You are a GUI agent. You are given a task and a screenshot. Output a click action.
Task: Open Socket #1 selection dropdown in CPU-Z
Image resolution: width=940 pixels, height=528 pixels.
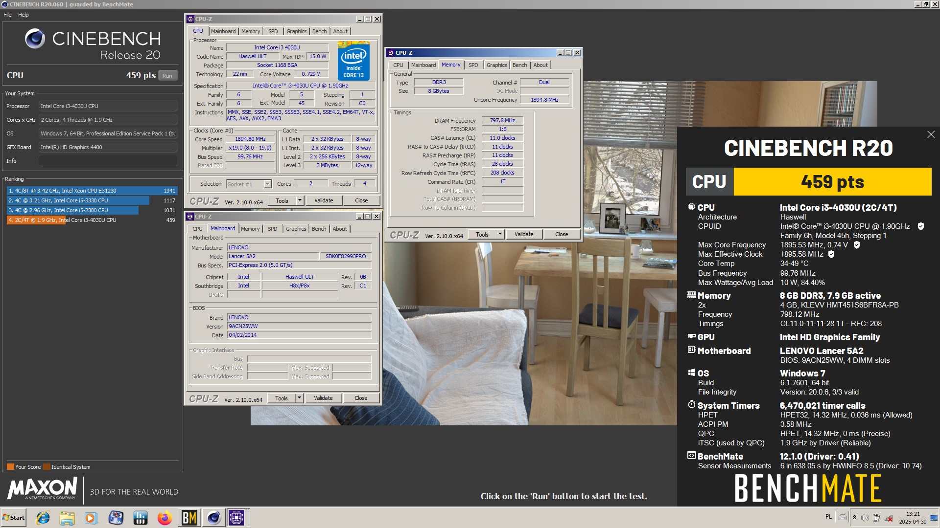coord(249,184)
